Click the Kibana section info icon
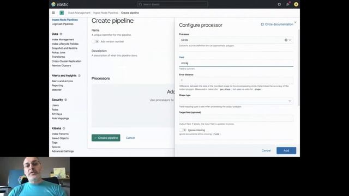This screenshot has width=349, height=196. click(64, 128)
